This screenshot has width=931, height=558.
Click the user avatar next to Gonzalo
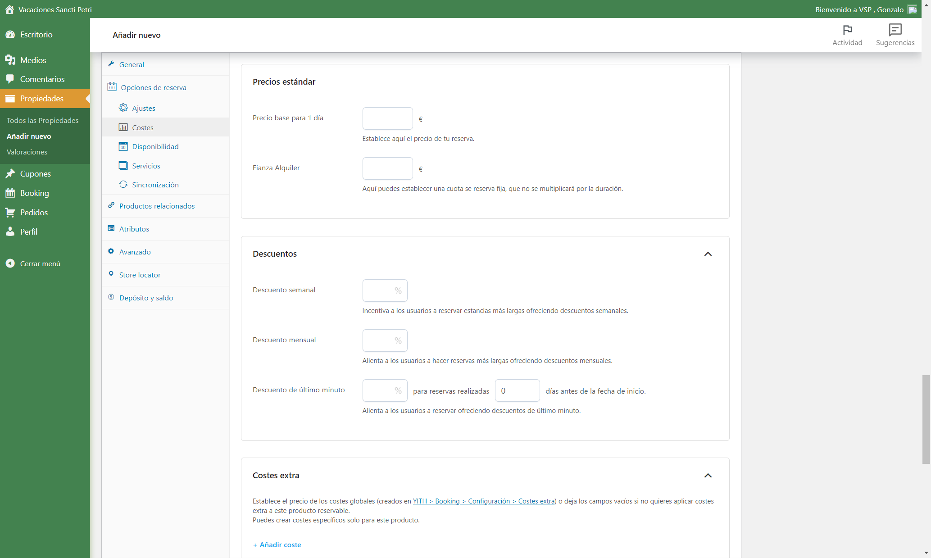click(x=913, y=9)
